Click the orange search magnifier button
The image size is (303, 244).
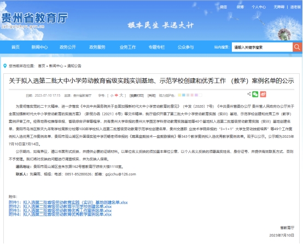[297, 47]
